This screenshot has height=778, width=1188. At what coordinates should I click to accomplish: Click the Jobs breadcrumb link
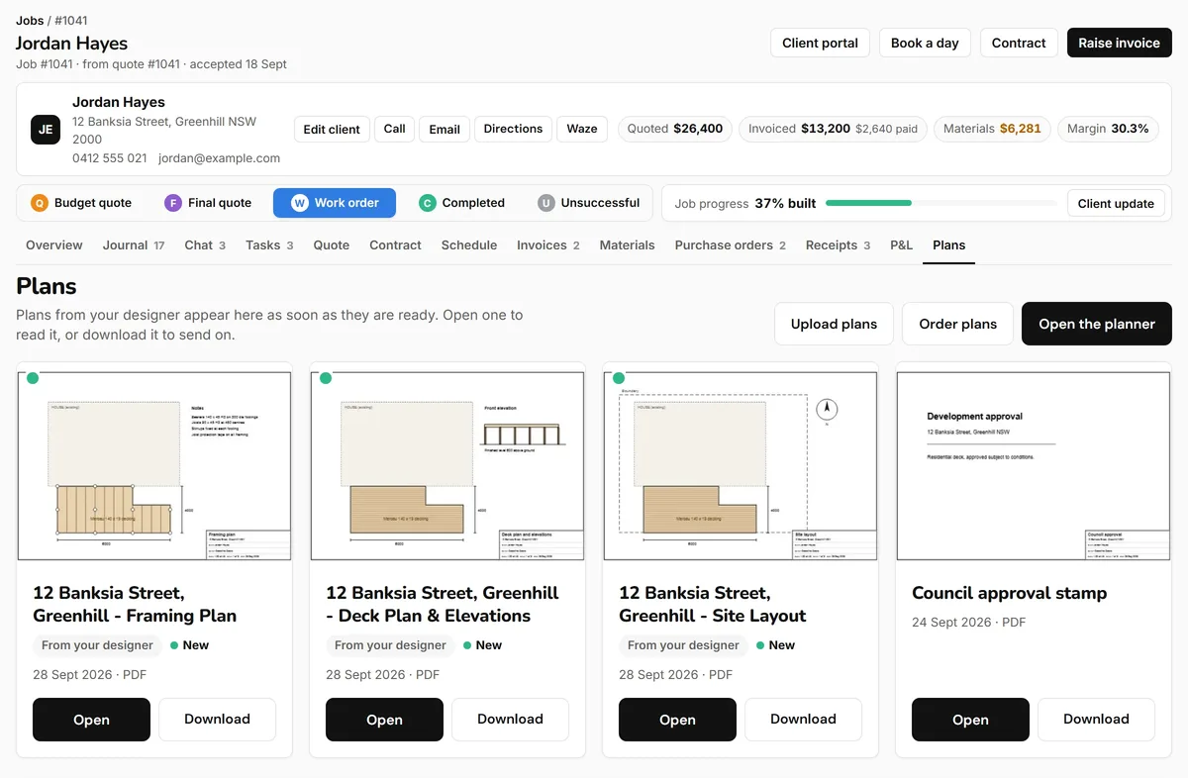tap(30, 20)
